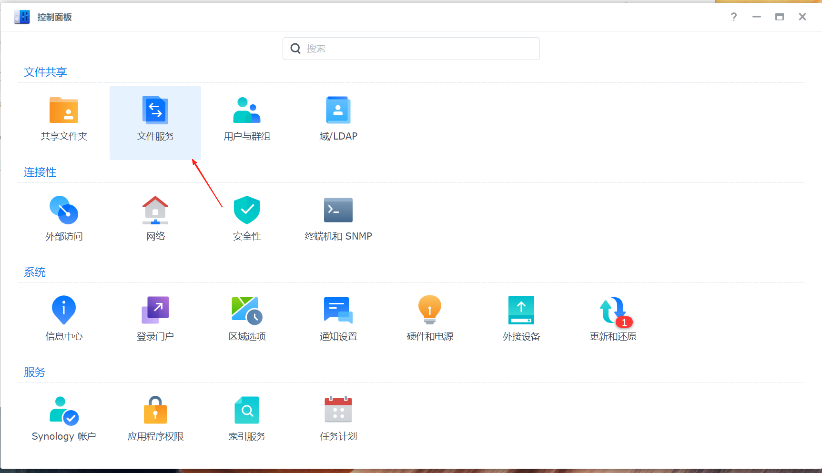This screenshot has width=822, height=473.
Task: Minimize the Control Panel window
Action: pyautogui.click(x=757, y=17)
